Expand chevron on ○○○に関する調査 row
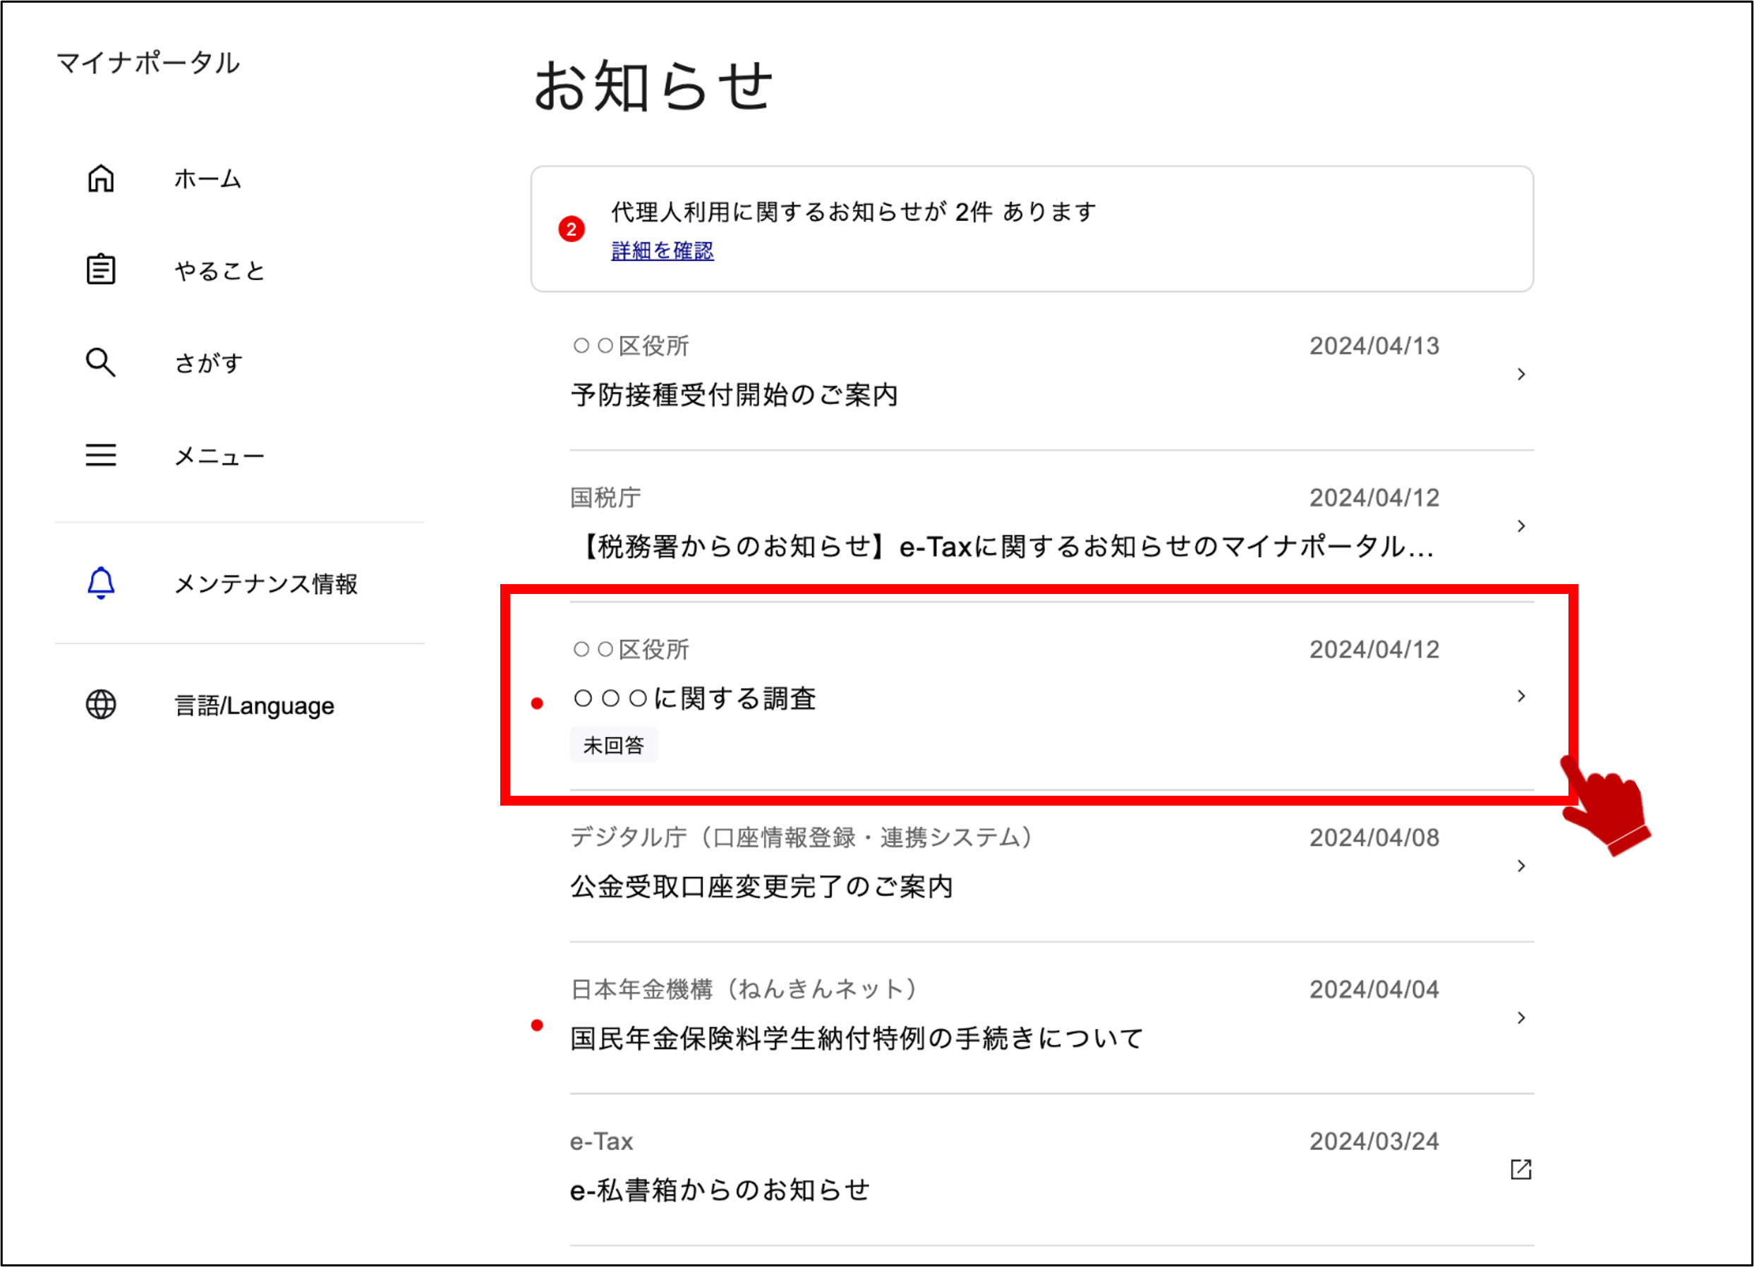This screenshot has width=1754, height=1267. point(1520,696)
